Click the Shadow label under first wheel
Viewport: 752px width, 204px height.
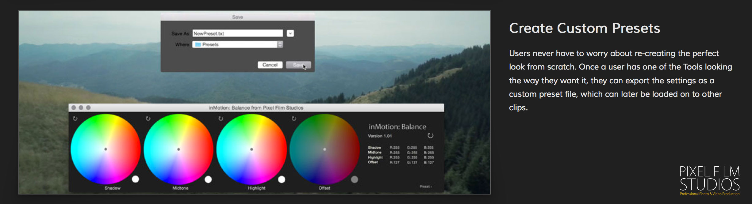coord(113,188)
